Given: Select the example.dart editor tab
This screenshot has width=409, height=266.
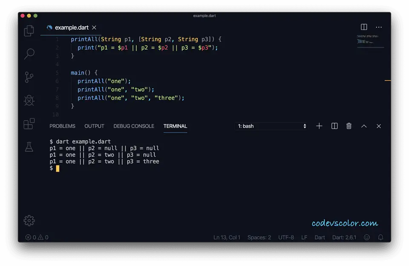Looking at the screenshot, I should click(x=71, y=27).
